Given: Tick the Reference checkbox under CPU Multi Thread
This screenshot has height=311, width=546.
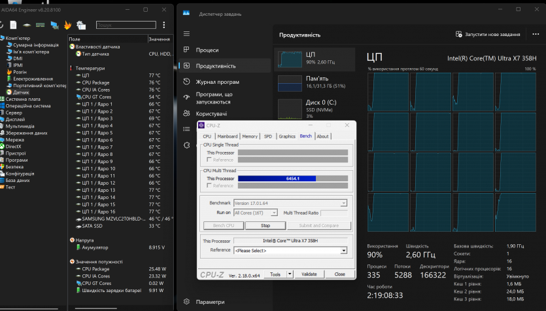Looking at the screenshot, I should pos(209,185).
